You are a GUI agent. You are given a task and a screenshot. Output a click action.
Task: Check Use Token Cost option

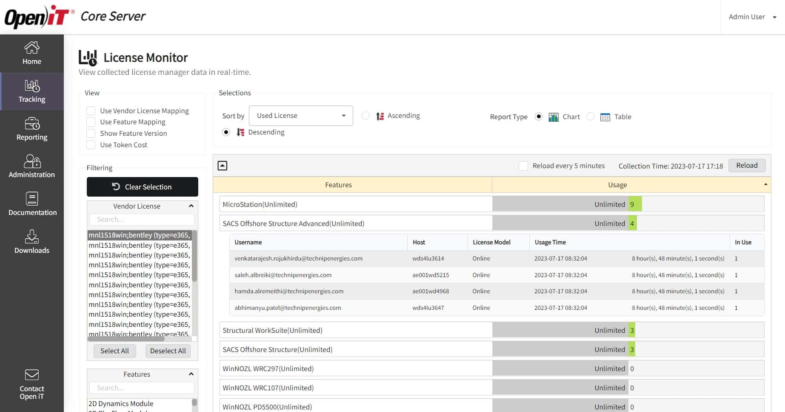(x=91, y=145)
